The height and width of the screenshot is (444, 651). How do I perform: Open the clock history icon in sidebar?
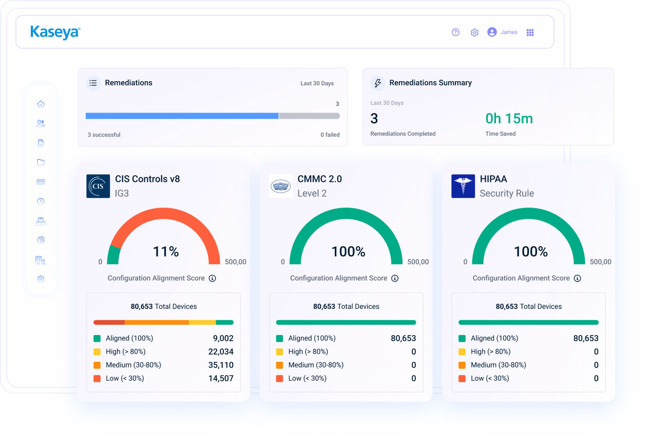[x=41, y=201]
